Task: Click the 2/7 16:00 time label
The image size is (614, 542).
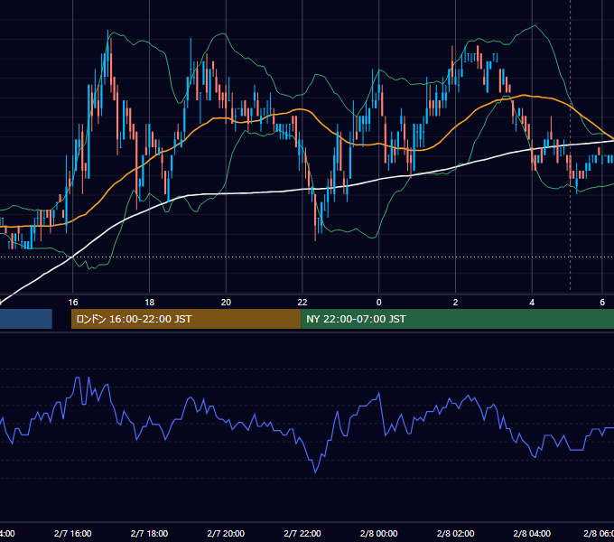Action: pos(73,533)
